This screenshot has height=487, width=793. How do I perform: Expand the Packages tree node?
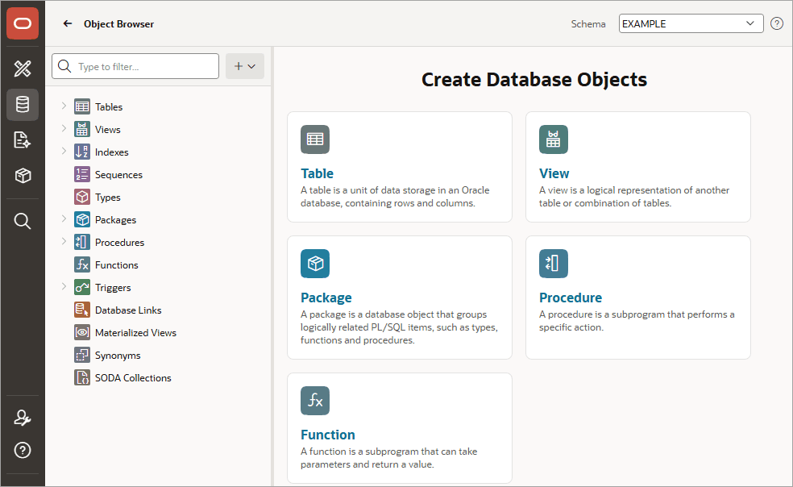pyautogui.click(x=64, y=219)
